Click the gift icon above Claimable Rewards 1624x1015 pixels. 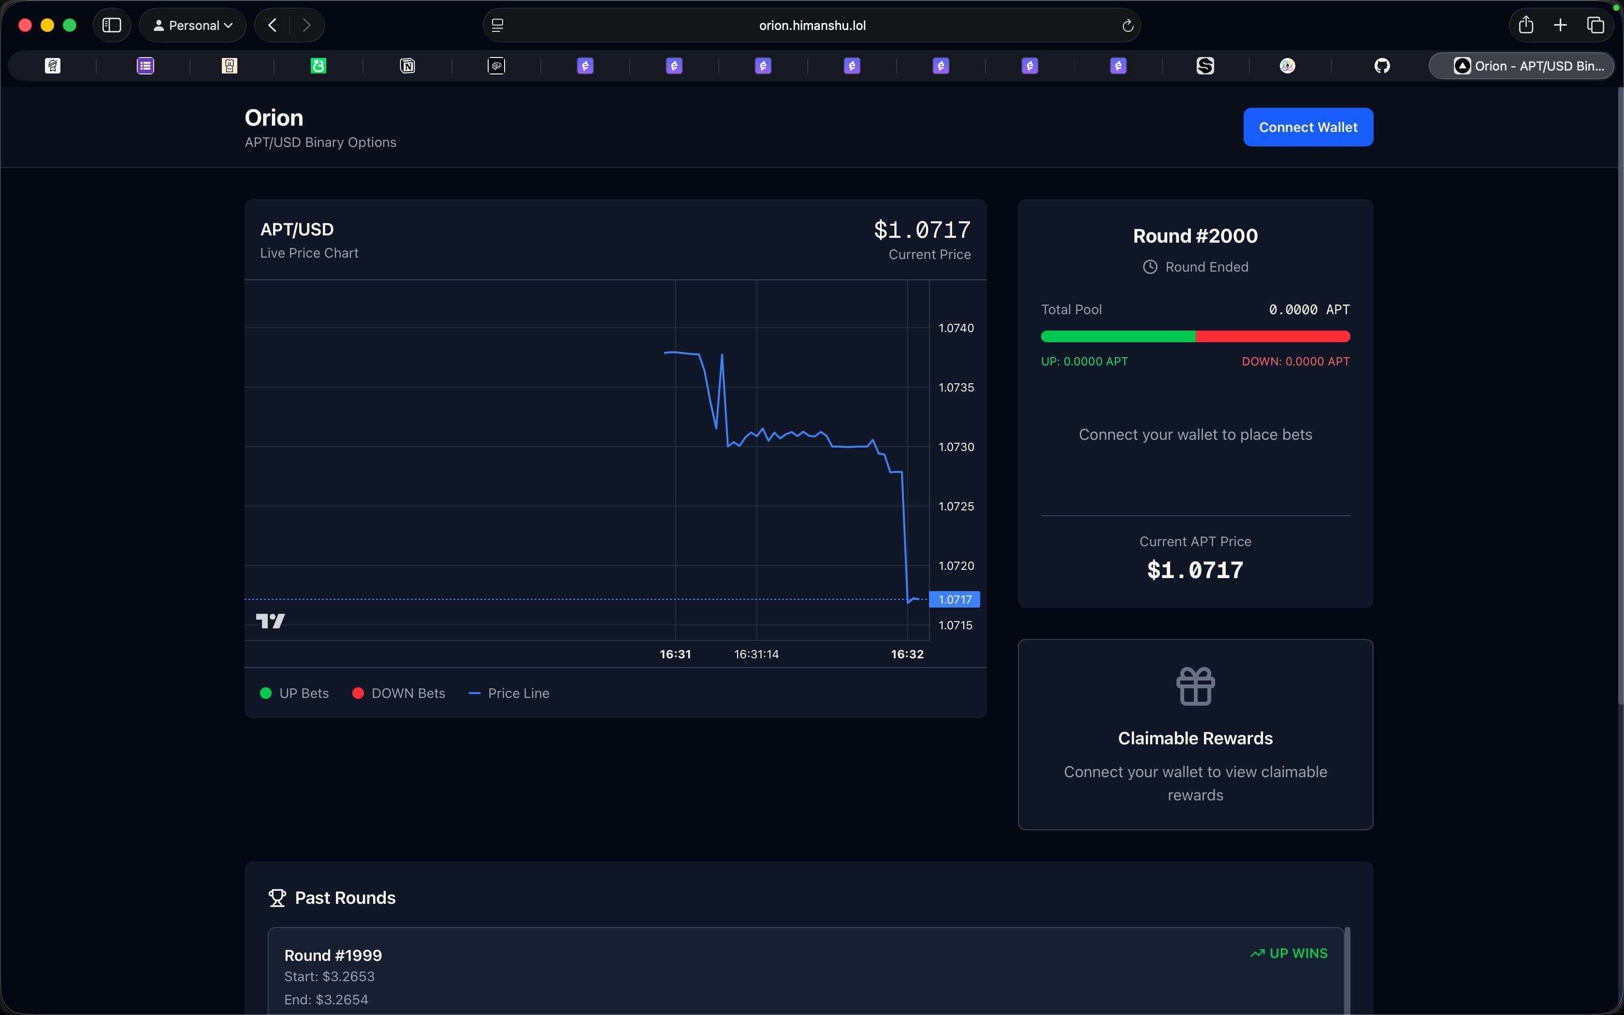1195,686
